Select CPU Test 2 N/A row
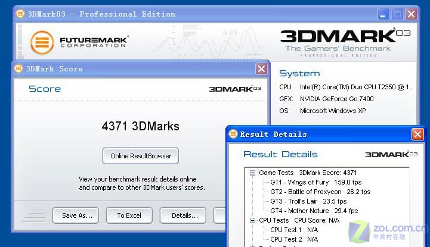The image size is (430, 247). pos(294,239)
